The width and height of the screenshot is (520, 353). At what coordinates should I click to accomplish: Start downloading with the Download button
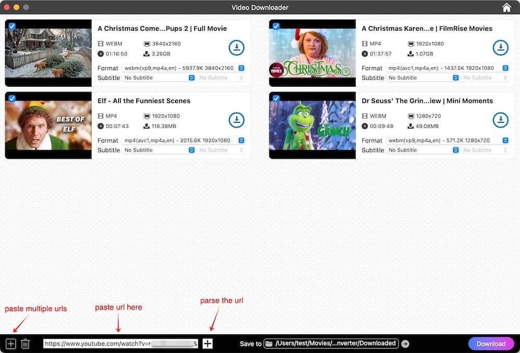tap(491, 343)
